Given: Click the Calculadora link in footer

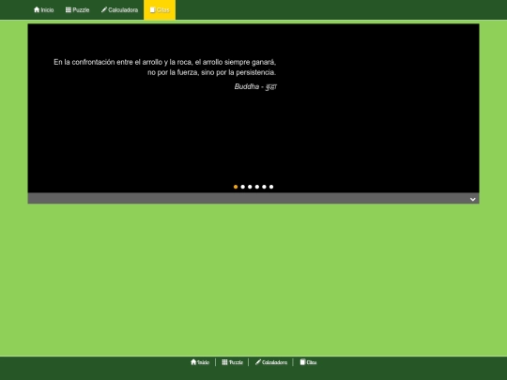Looking at the screenshot, I should [x=271, y=362].
